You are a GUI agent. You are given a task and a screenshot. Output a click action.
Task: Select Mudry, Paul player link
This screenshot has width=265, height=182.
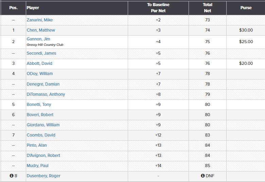pos(38,166)
